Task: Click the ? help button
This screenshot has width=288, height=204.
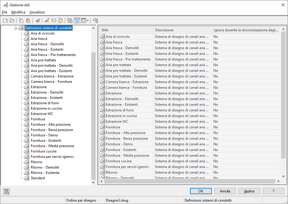Action: click(273, 191)
